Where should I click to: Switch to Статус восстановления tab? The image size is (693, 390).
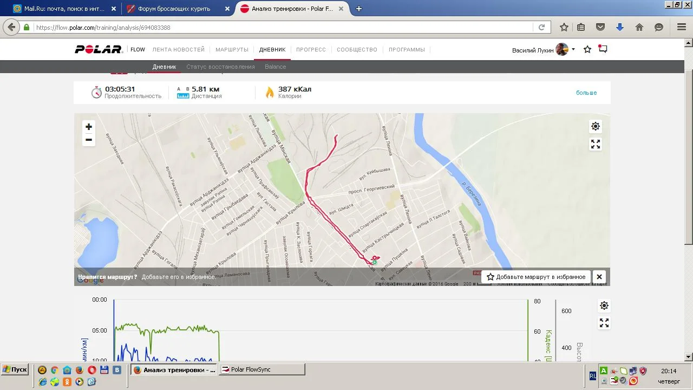(x=220, y=67)
